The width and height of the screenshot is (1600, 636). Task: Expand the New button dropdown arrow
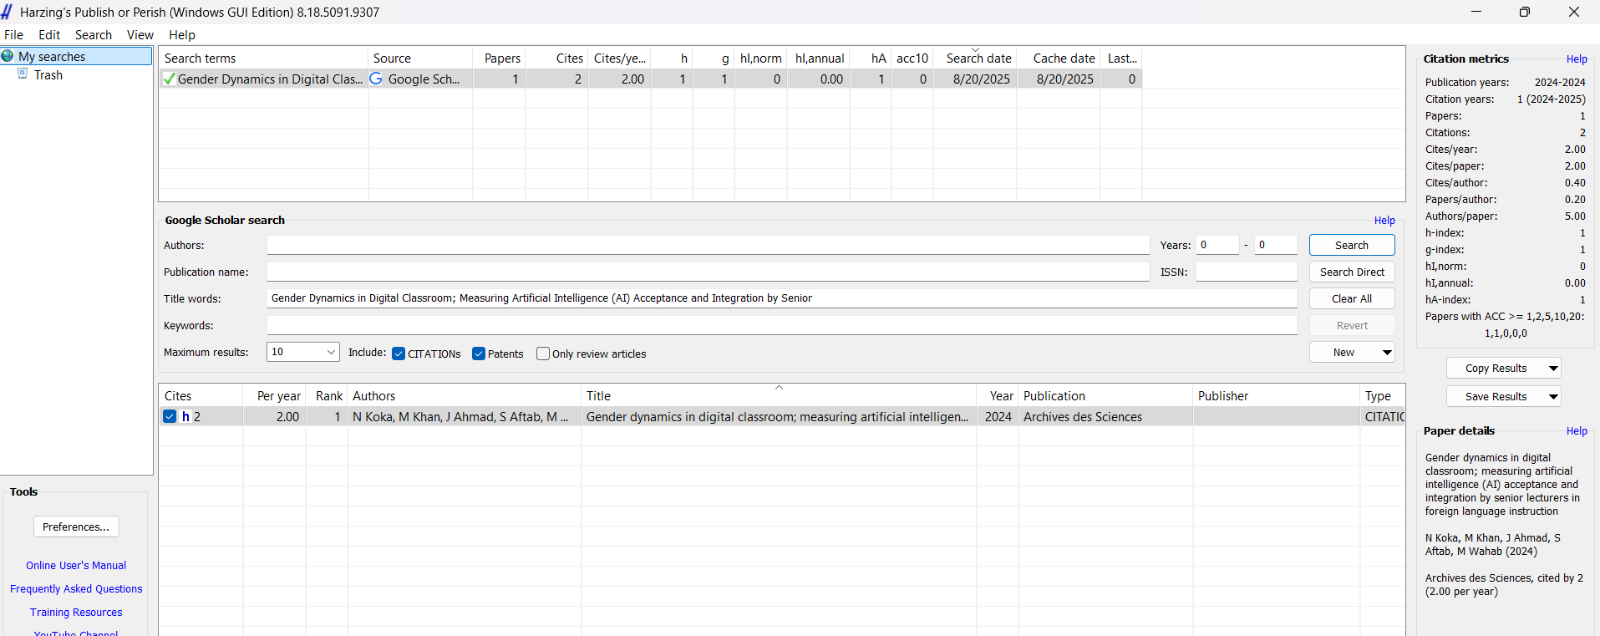pyautogui.click(x=1387, y=352)
